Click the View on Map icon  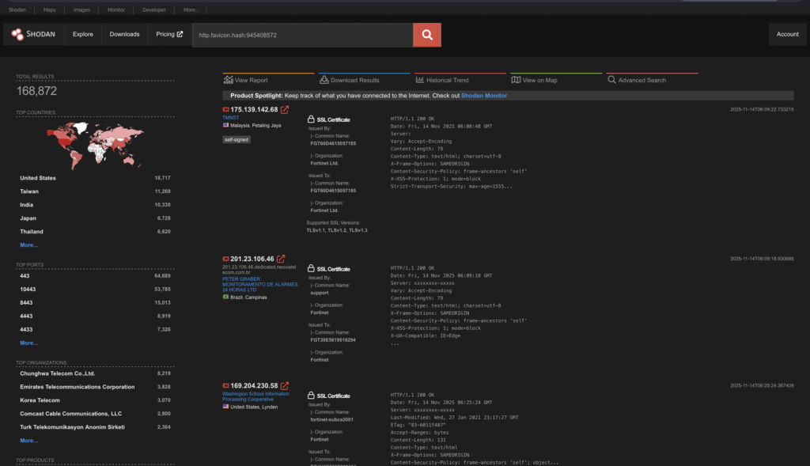(516, 80)
